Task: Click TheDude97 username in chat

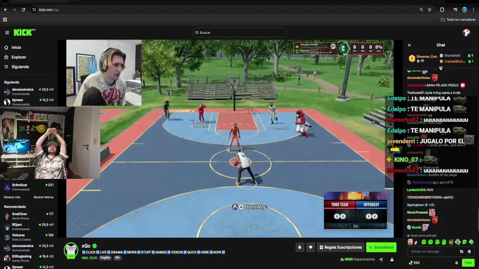Action: tap(415, 93)
